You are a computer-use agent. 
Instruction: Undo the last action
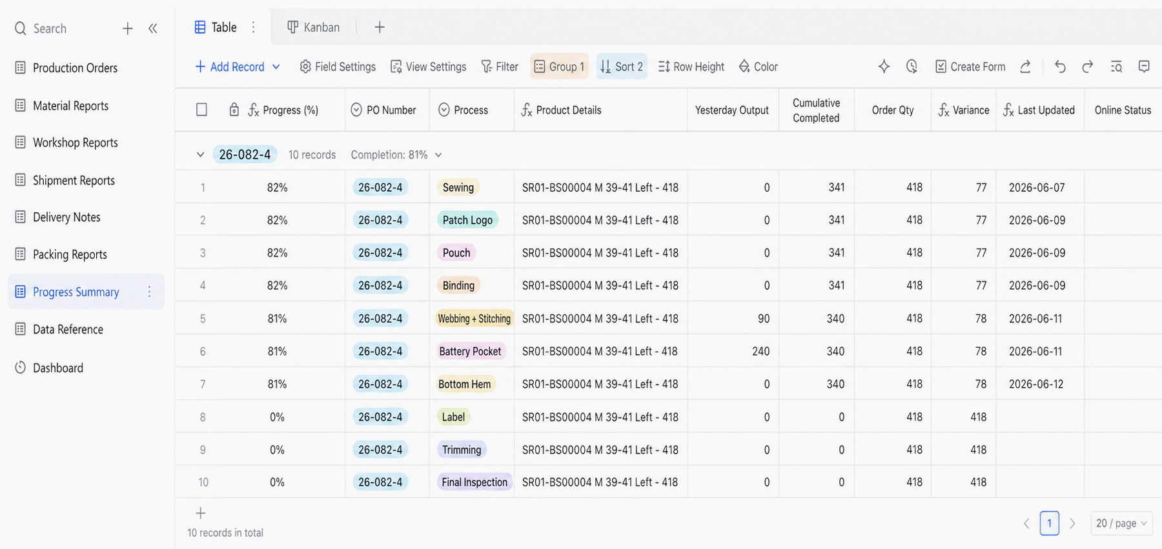pos(1060,66)
